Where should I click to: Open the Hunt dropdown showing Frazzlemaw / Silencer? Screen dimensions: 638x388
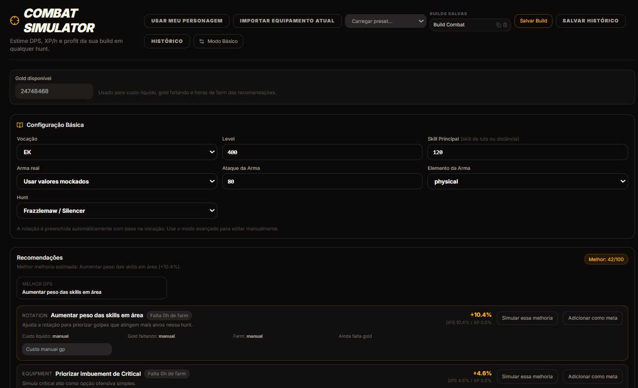[x=117, y=211]
